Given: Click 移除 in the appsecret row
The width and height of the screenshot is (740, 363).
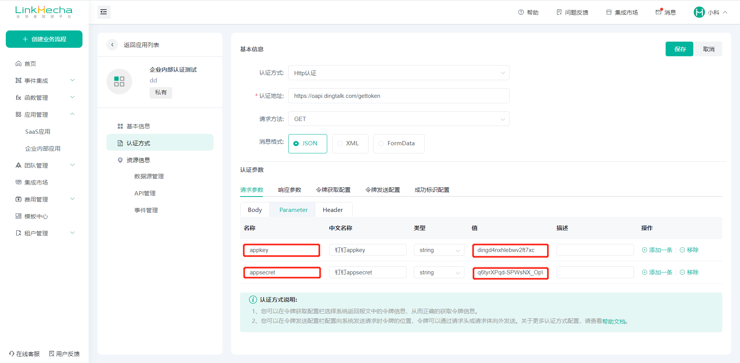Looking at the screenshot, I should 689,272.
